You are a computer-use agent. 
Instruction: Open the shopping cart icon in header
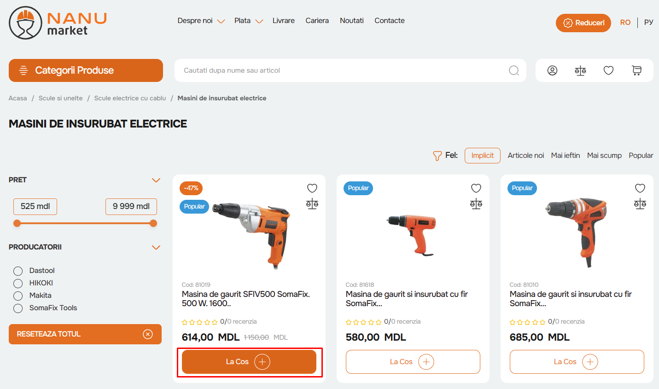coord(636,70)
